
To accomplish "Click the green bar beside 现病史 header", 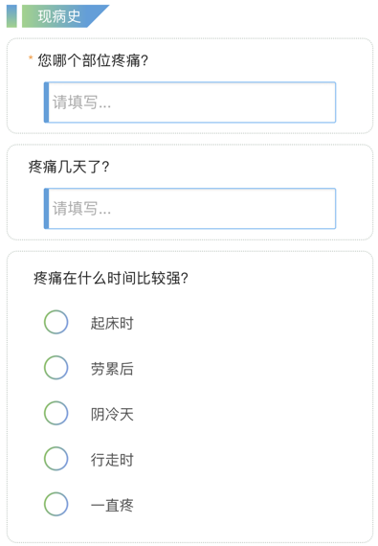I will (11, 16).
